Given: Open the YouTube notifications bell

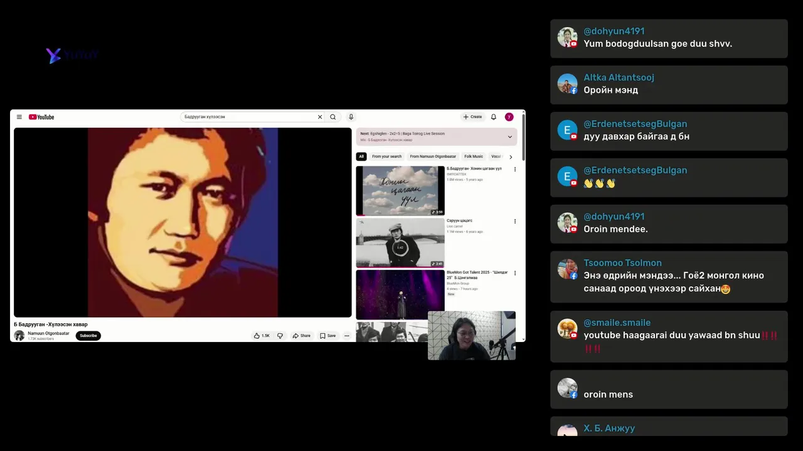Looking at the screenshot, I should 494,117.
